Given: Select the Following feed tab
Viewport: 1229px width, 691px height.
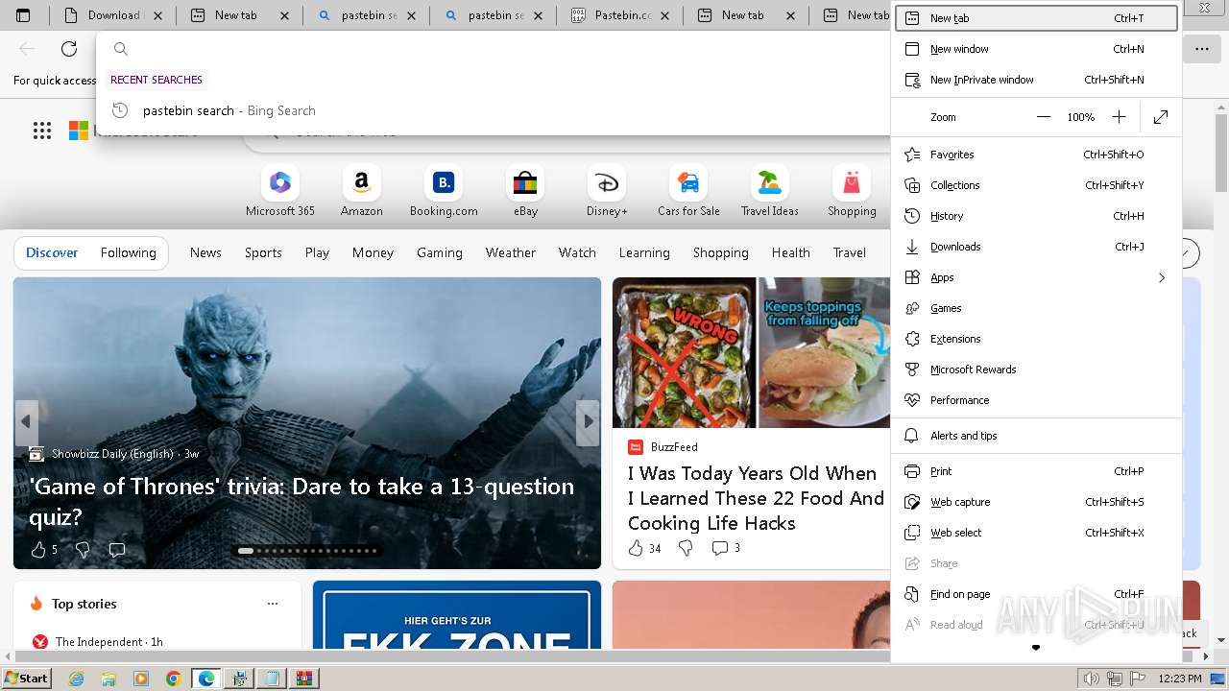Looking at the screenshot, I should (x=128, y=252).
